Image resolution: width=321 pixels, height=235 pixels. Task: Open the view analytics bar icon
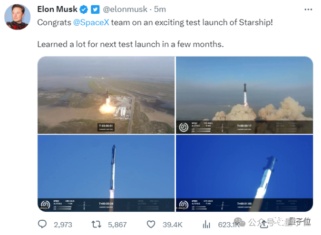[x=206, y=225]
